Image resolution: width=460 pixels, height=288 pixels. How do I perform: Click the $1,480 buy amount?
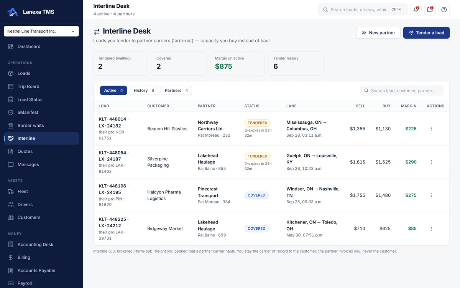pos(383,195)
